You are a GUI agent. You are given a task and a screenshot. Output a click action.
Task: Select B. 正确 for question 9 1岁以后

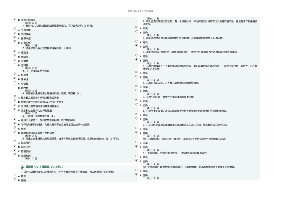click(137, 132)
